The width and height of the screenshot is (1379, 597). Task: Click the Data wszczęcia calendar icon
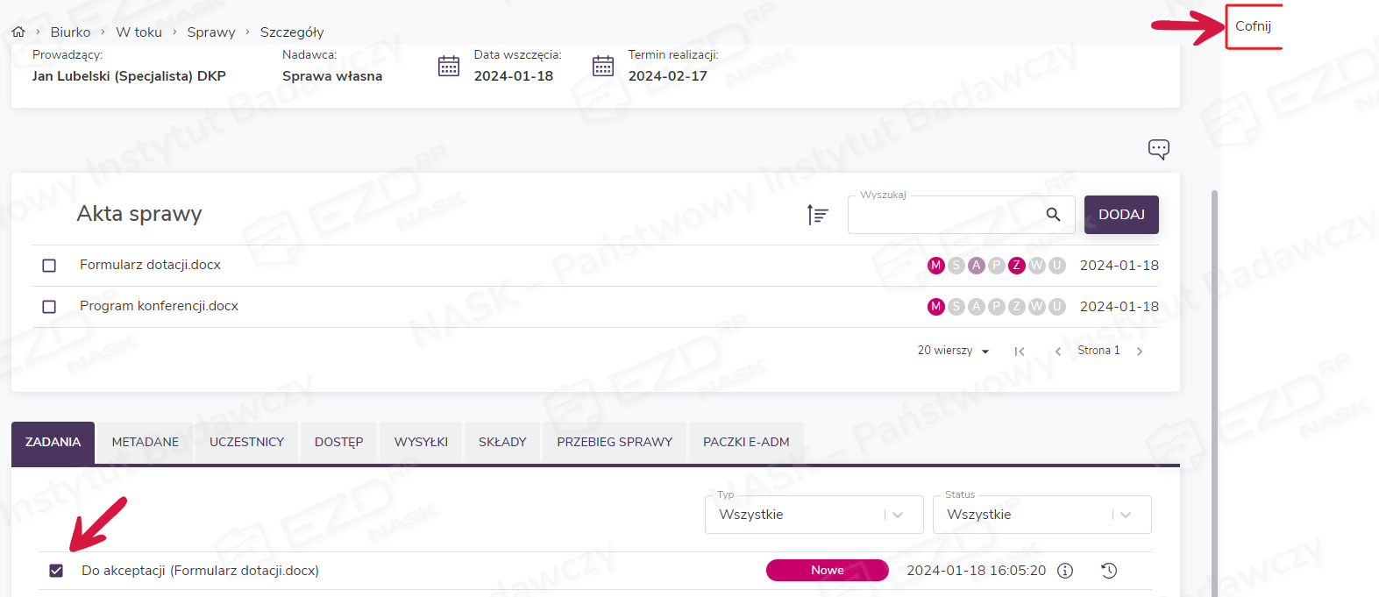pos(449,67)
